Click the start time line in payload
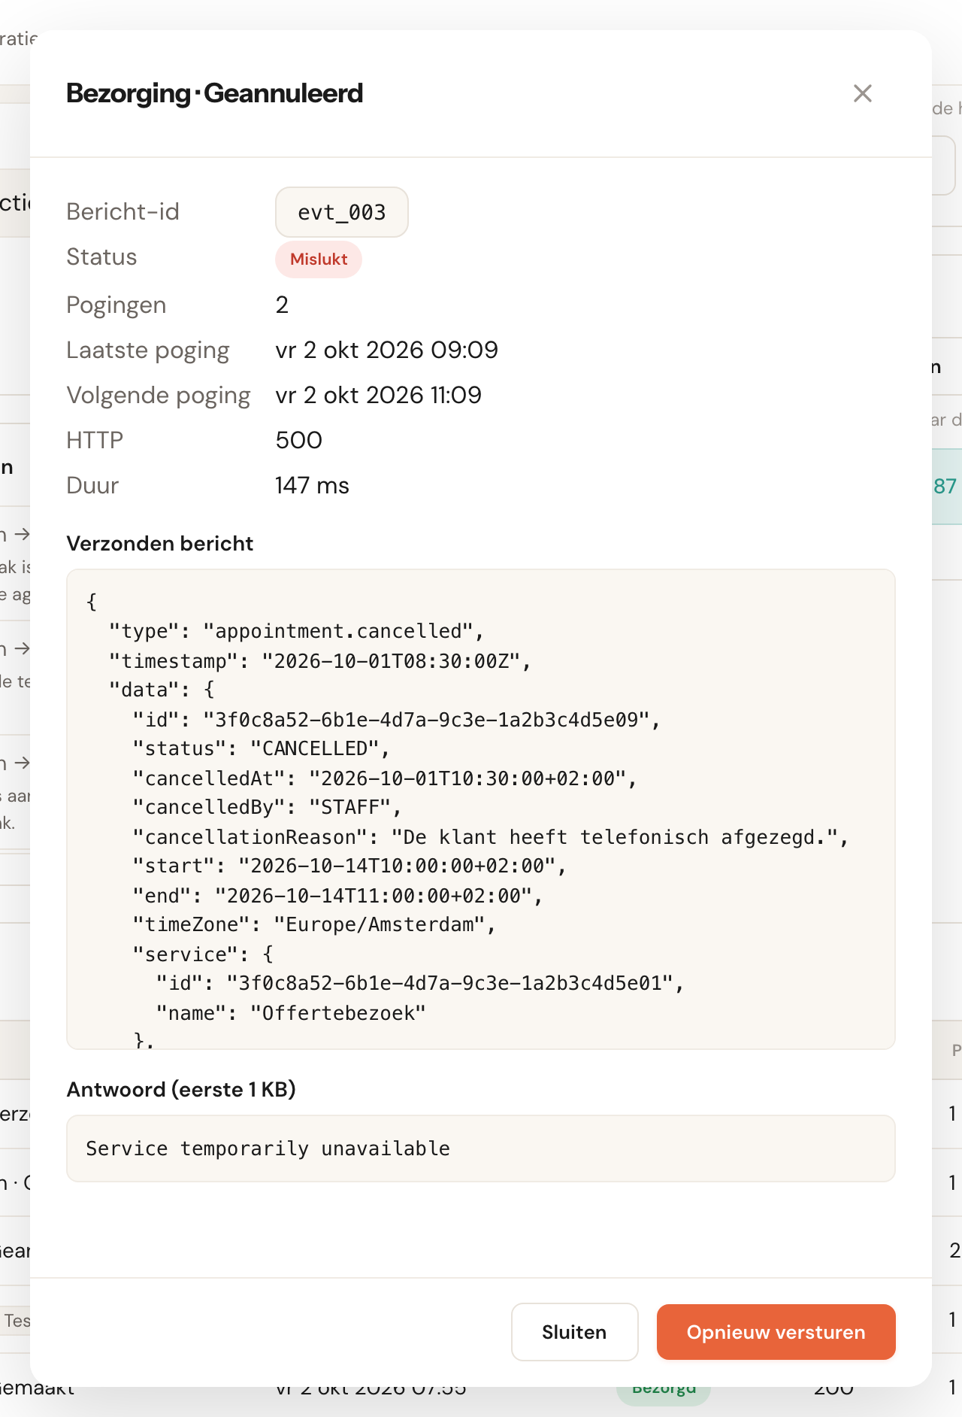 pos(349,866)
